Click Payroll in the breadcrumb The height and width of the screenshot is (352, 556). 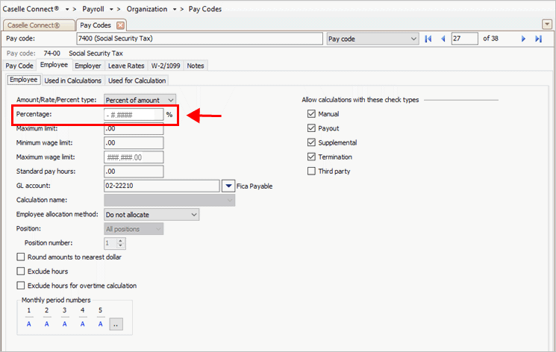click(93, 9)
